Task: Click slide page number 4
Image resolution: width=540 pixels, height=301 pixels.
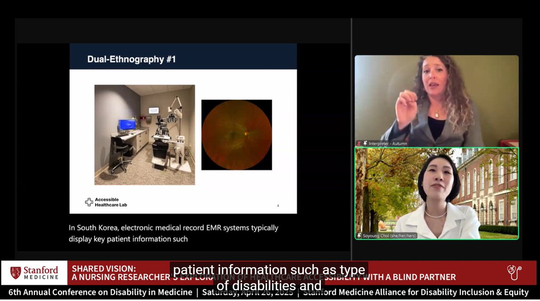Action: point(278,206)
